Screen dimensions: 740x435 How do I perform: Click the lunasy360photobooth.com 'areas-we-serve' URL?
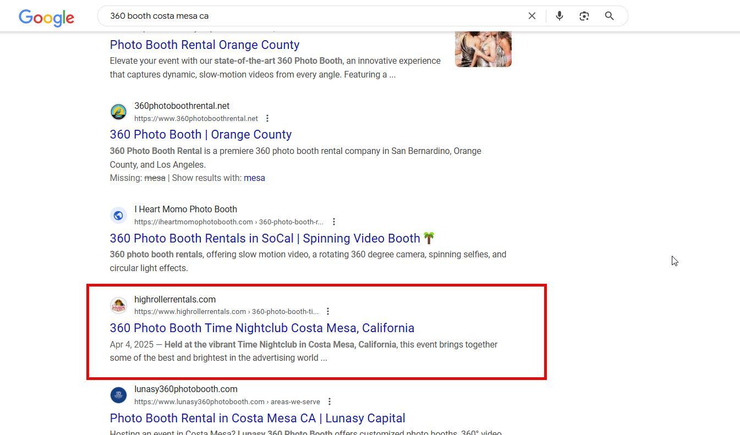click(227, 401)
